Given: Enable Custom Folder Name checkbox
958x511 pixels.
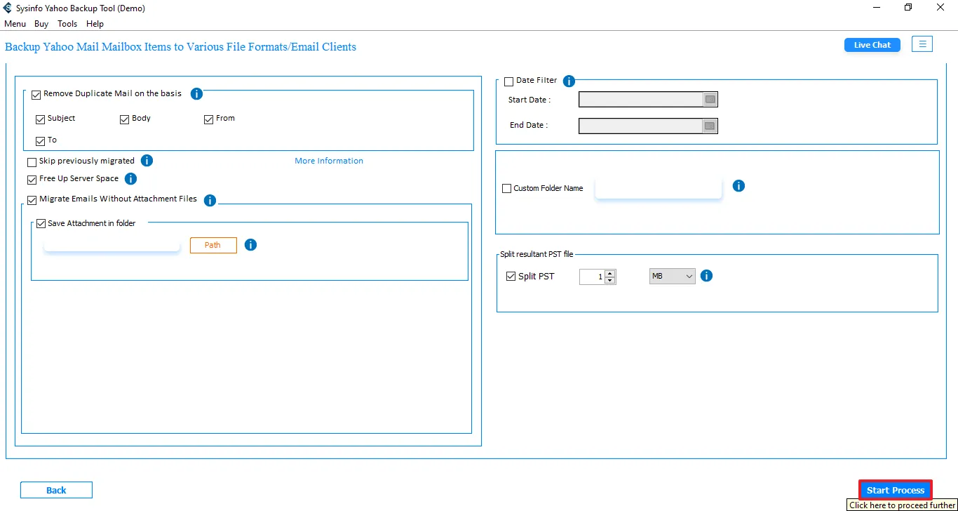Looking at the screenshot, I should [507, 189].
